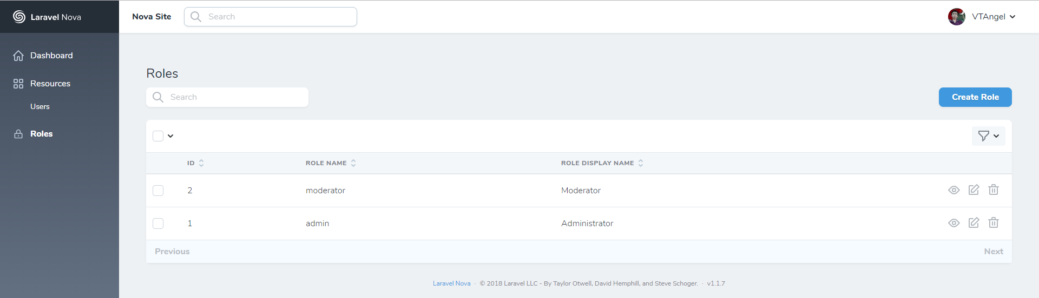The width and height of the screenshot is (1039, 298).
Task: Click the VTAngel user avatar
Action: click(x=956, y=17)
